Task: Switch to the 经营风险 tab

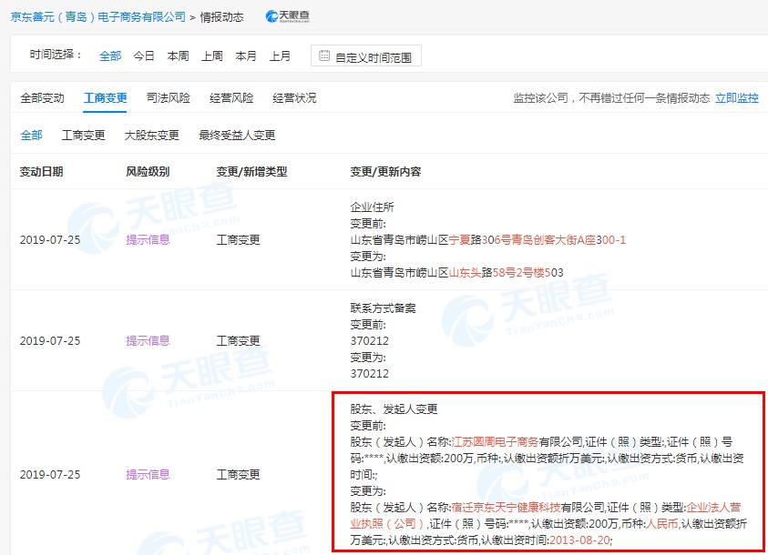Action: pos(231,97)
